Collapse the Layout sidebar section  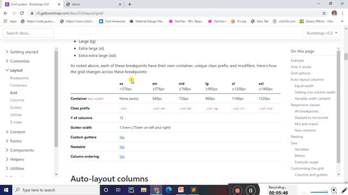click(x=14, y=70)
